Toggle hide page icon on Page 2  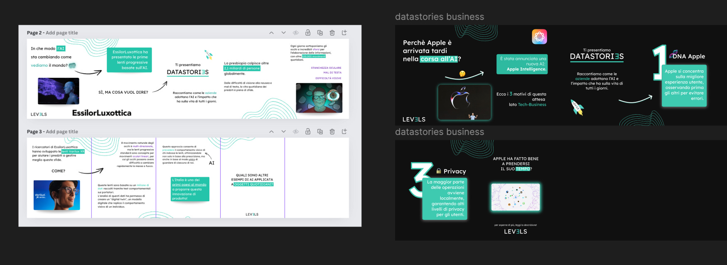click(296, 33)
